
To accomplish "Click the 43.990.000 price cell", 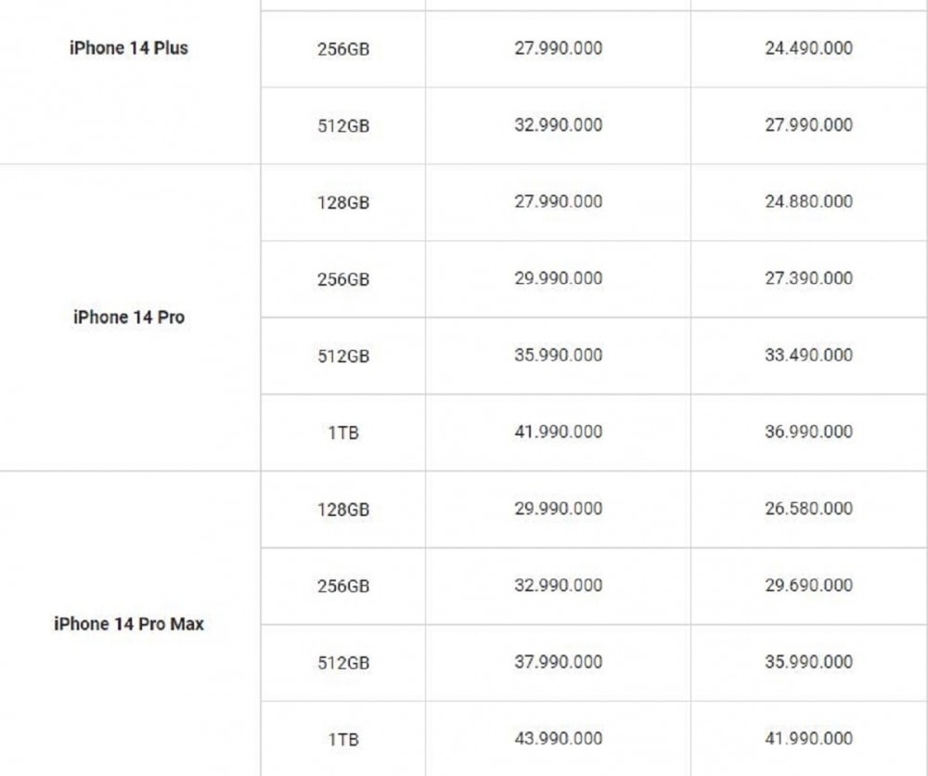I will [x=558, y=739].
